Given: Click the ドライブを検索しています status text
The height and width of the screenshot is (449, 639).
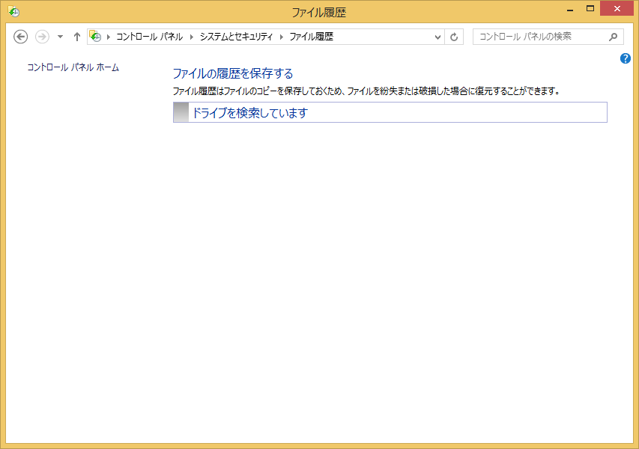Looking at the screenshot, I should pyautogui.click(x=249, y=113).
